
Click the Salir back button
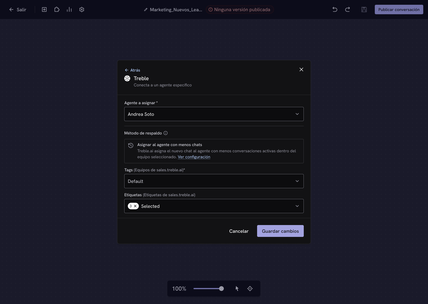18,9
